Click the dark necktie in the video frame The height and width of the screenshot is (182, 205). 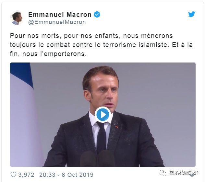[x=101, y=136]
